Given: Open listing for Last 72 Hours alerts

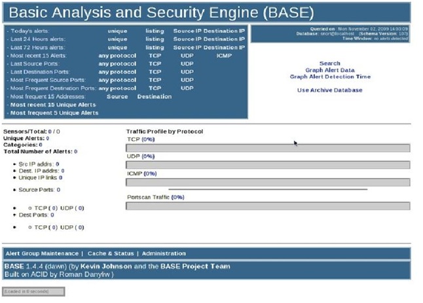Looking at the screenshot, I should coord(155,47).
